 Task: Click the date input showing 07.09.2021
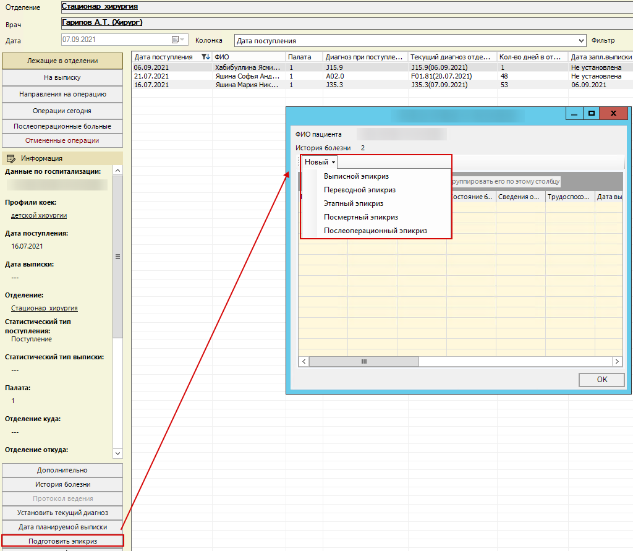click(124, 40)
